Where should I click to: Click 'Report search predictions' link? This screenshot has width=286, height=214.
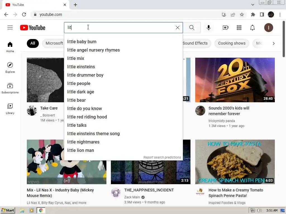[162, 157]
